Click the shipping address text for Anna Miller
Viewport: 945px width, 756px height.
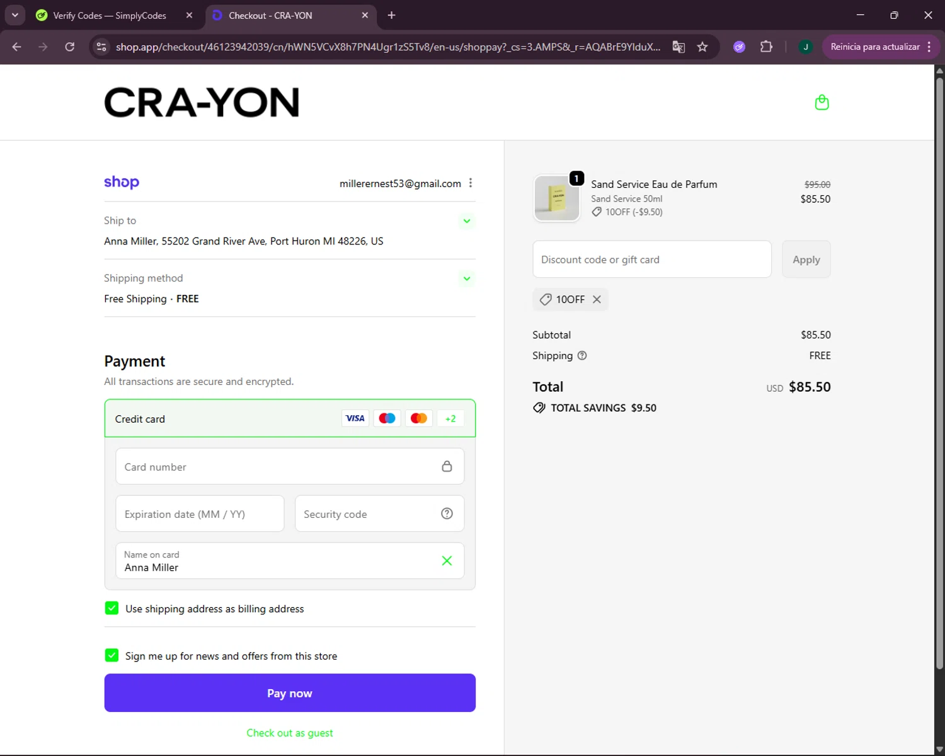click(x=244, y=241)
